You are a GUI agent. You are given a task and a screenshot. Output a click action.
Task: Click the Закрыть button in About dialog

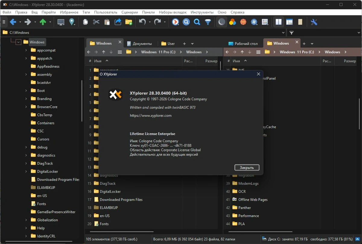tap(247, 168)
